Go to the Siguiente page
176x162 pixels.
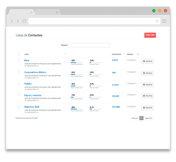[x=148, y=118]
